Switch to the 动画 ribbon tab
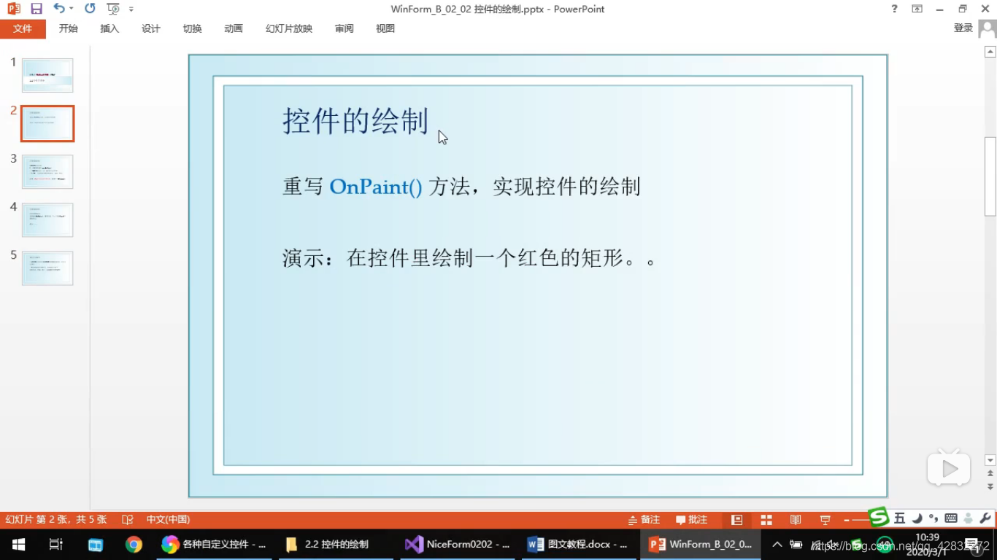Image resolution: width=997 pixels, height=560 pixels. (x=234, y=28)
